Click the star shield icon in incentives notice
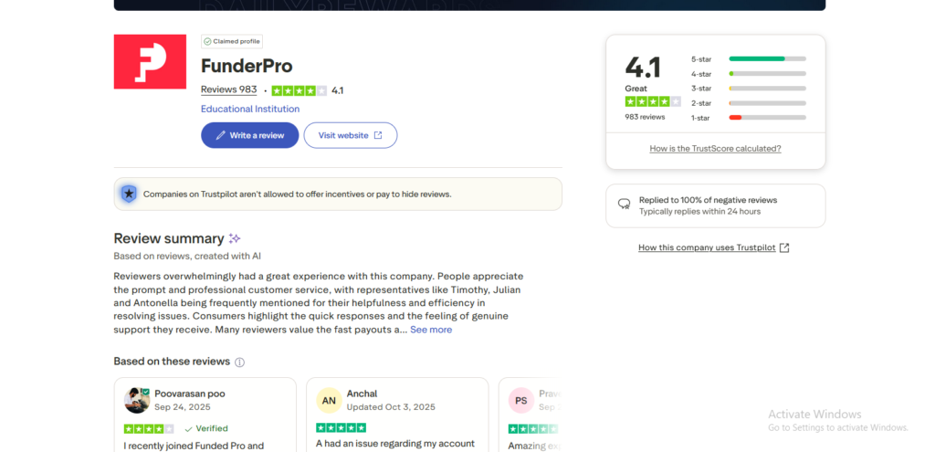Image resolution: width=935 pixels, height=452 pixels. [x=129, y=194]
